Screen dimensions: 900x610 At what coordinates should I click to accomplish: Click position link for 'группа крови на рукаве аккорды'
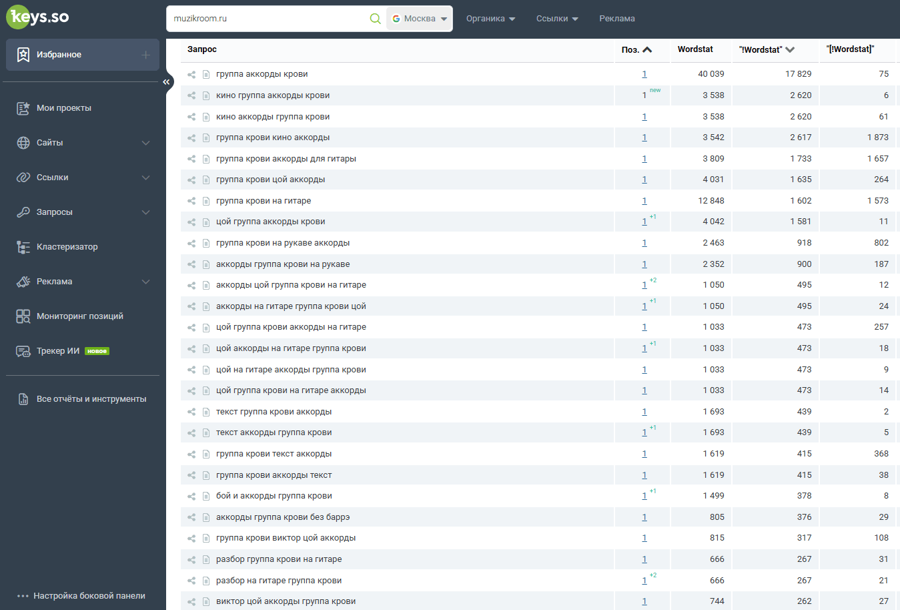click(x=644, y=243)
